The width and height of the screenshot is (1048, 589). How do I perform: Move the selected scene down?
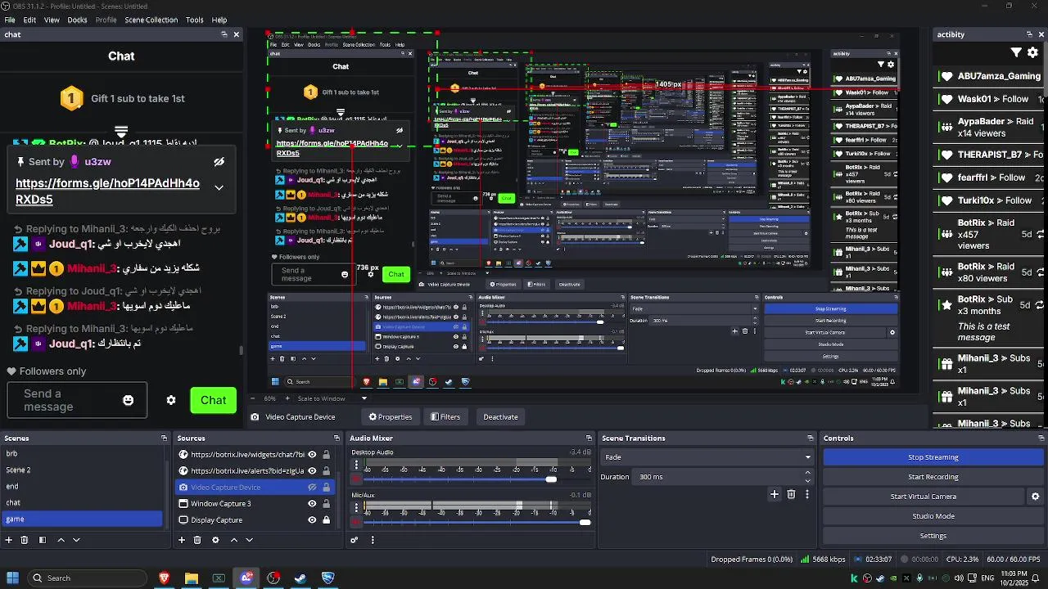pyautogui.click(x=76, y=540)
